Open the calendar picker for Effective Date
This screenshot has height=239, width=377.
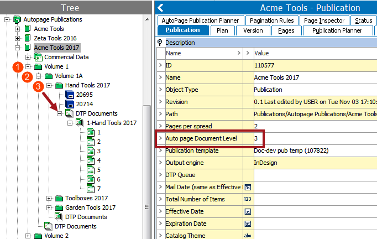pos(248,211)
